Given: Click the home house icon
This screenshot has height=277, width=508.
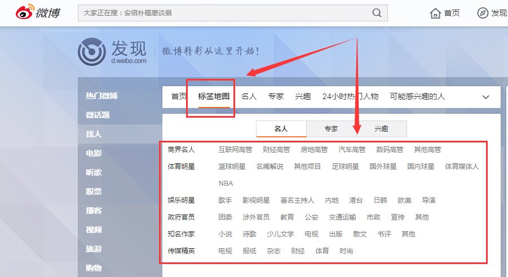Looking at the screenshot, I should click(x=435, y=13).
